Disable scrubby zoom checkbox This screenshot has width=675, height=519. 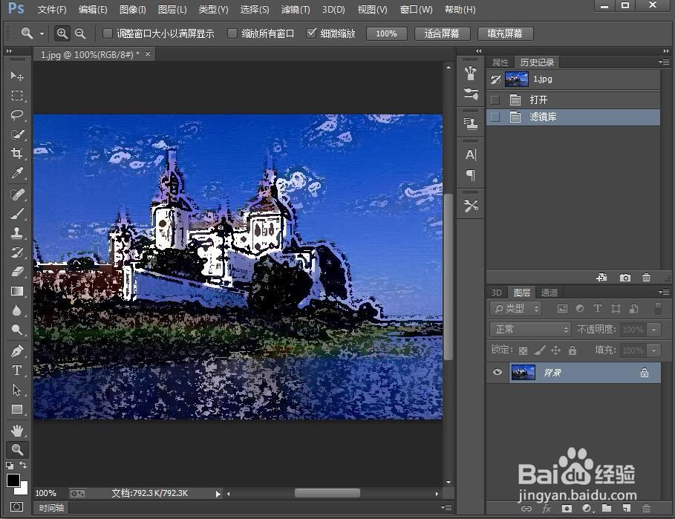[311, 33]
